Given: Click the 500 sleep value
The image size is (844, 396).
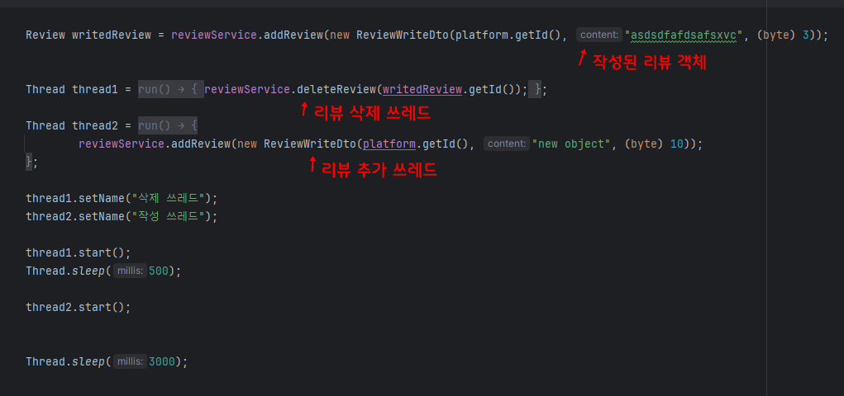Looking at the screenshot, I should point(159,271).
